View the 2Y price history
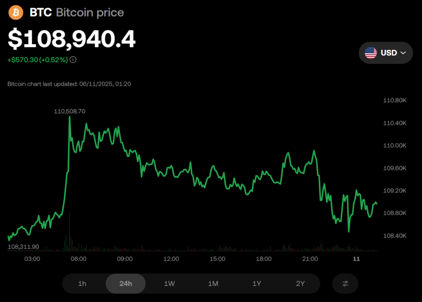Viewport: 422px width, 302px height. 300,283
